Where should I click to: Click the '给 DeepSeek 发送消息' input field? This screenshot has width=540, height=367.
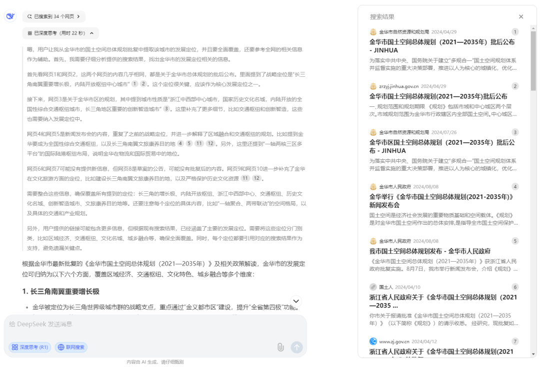(155, 324)
